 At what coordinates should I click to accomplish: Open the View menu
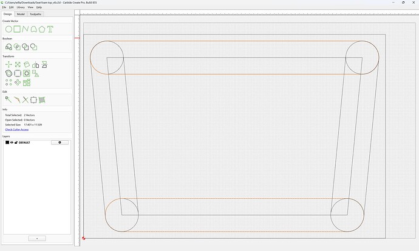coord(30,7)
